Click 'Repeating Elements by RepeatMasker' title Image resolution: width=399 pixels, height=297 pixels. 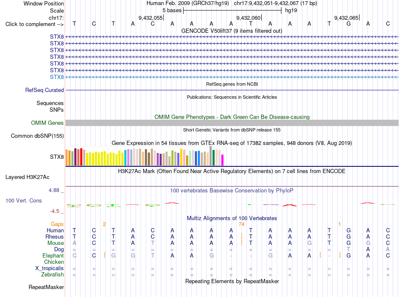232,281
